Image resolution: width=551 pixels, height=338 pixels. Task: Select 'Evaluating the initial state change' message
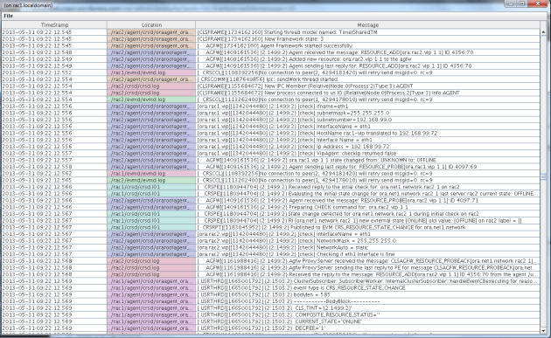367,194
